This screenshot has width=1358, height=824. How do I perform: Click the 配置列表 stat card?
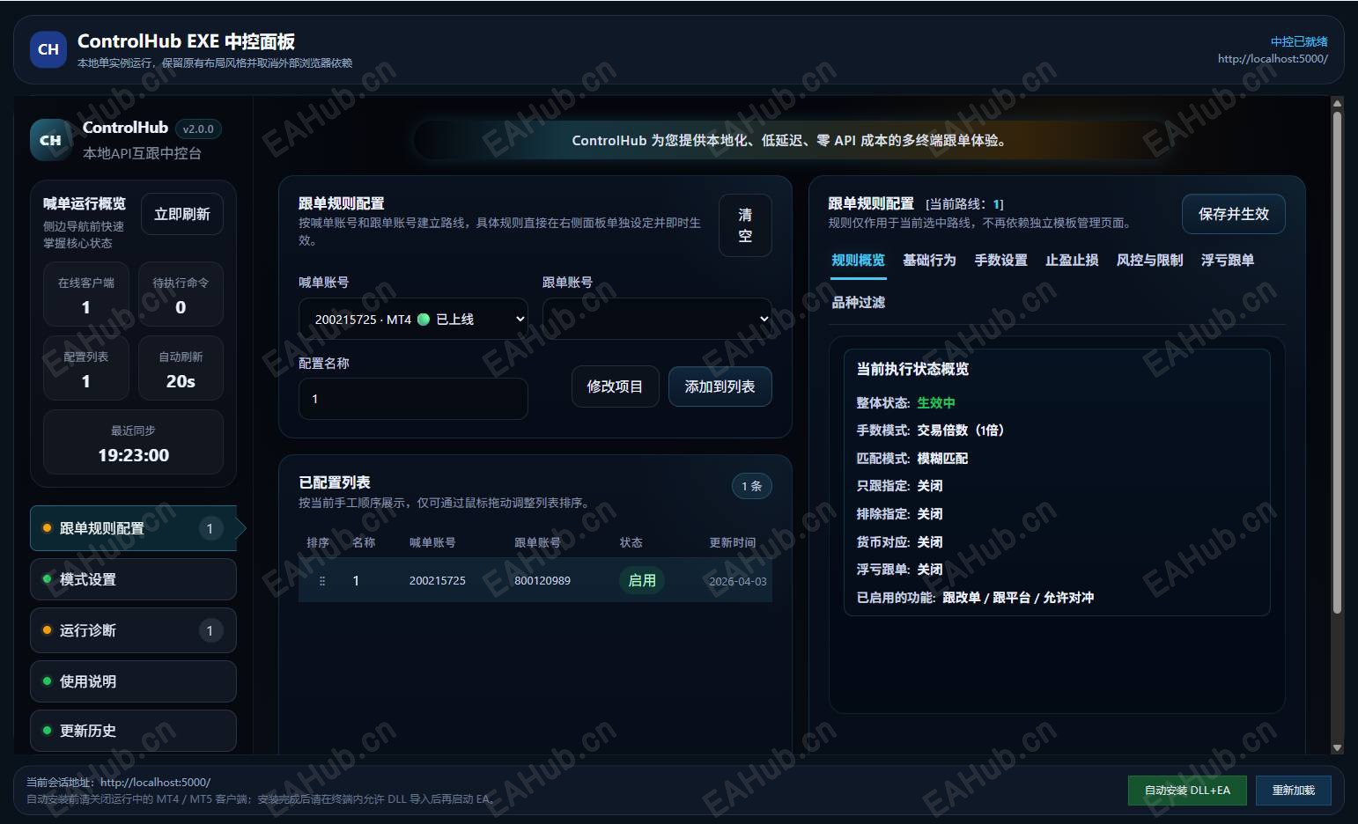pos(86,369)
